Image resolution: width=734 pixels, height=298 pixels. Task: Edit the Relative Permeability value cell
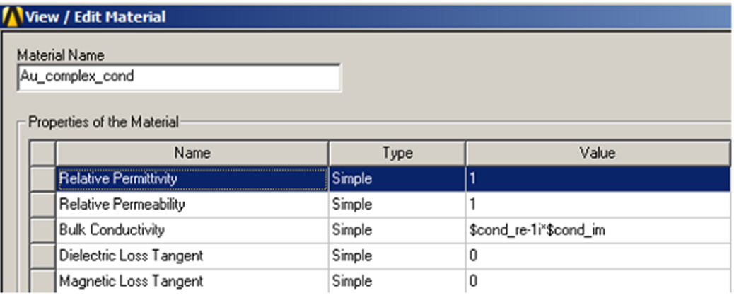coord(598,205)
